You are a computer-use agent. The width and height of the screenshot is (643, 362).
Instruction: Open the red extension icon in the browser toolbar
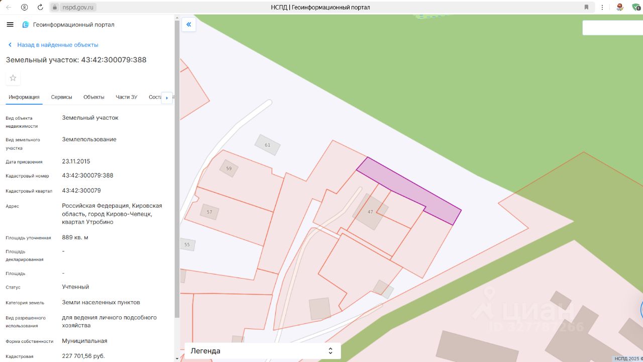[620, 8]
